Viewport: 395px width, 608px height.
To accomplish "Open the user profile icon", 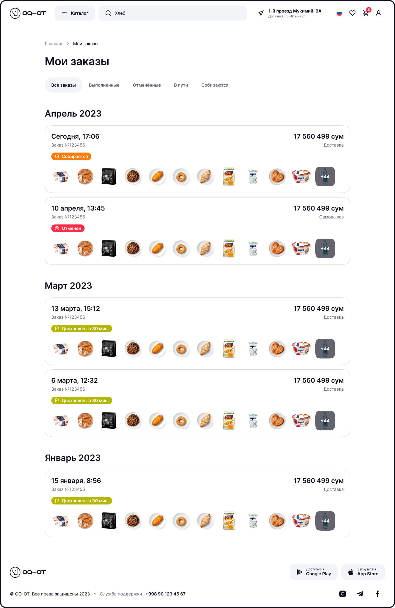I will [378, 13].
